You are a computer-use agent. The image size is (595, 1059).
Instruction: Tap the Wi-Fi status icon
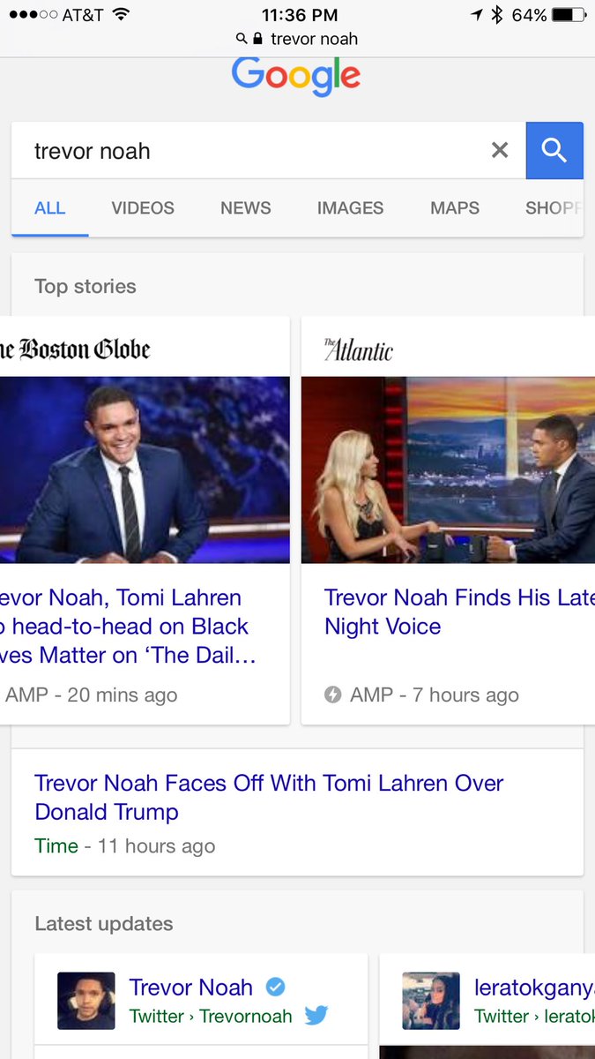(121, 15)
